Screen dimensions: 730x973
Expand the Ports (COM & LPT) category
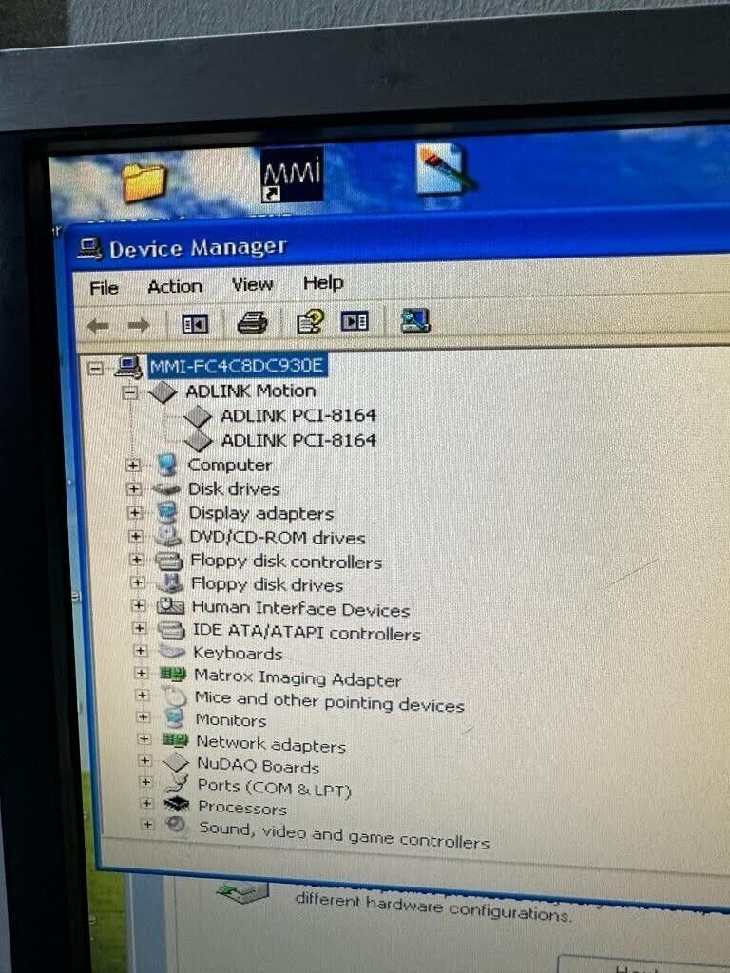click(145, 782)
